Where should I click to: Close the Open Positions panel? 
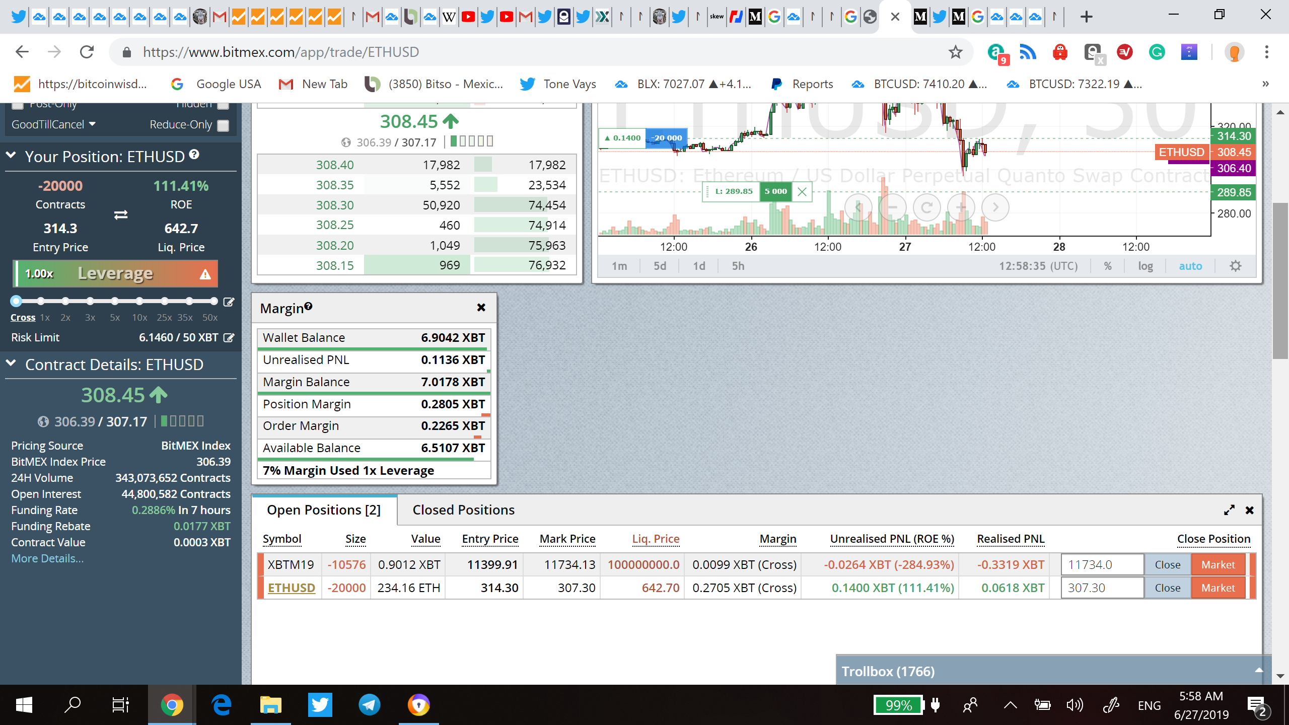[1250, 510]
